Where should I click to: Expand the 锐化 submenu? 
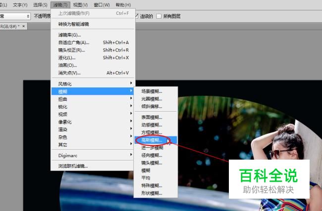tap(93, 107)
